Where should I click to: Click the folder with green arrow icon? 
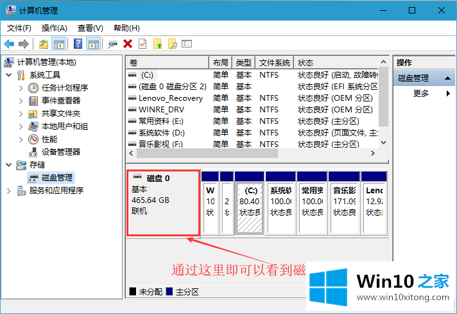[x=158, y=44]
